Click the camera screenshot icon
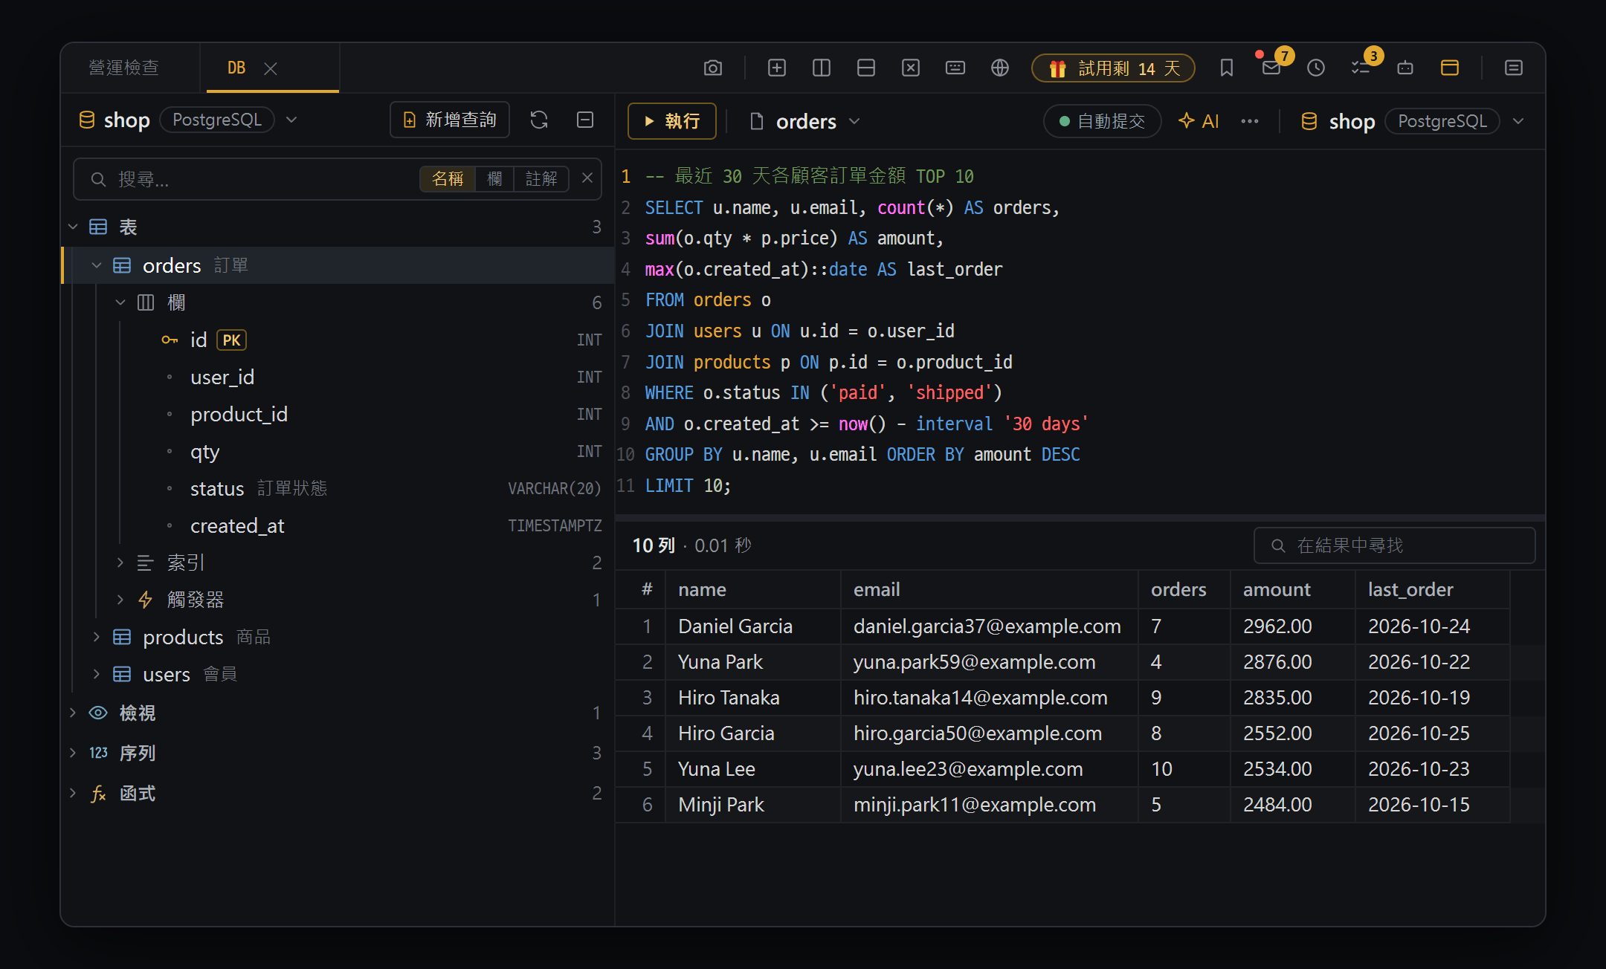 [712, 68]
